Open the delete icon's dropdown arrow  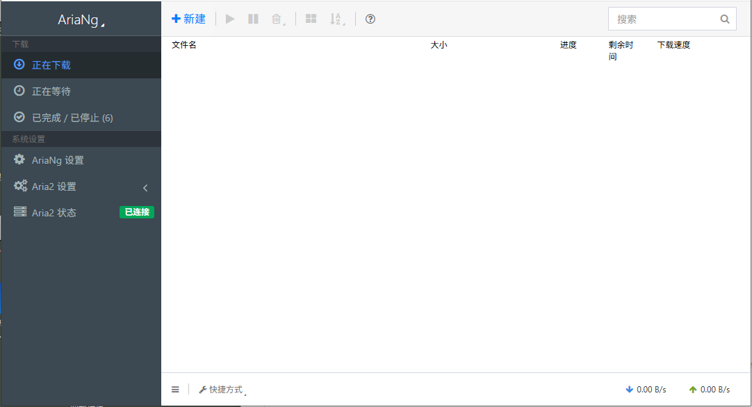[284, 23]
